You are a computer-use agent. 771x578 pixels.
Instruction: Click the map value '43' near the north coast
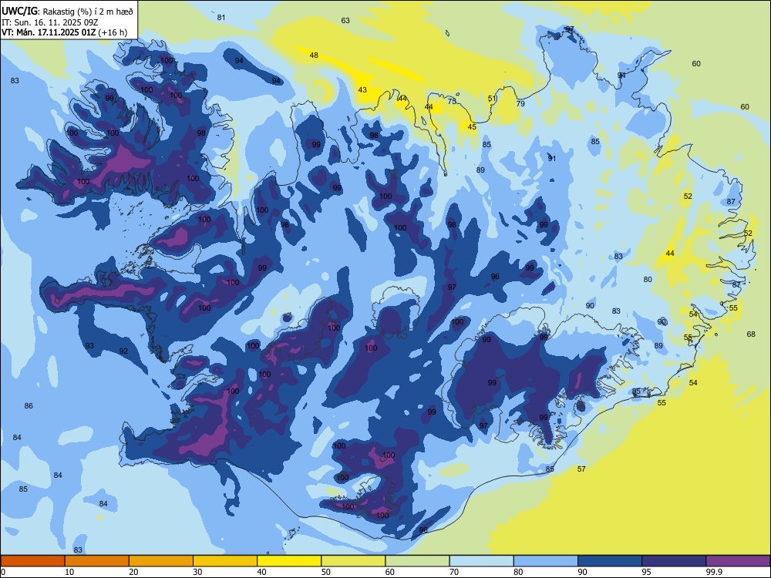click(x=362, y=89)
